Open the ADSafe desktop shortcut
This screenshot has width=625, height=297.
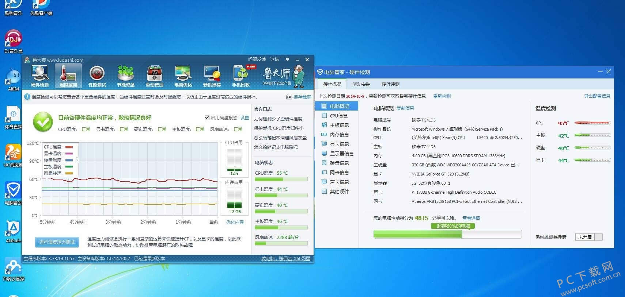pos(13,231)
